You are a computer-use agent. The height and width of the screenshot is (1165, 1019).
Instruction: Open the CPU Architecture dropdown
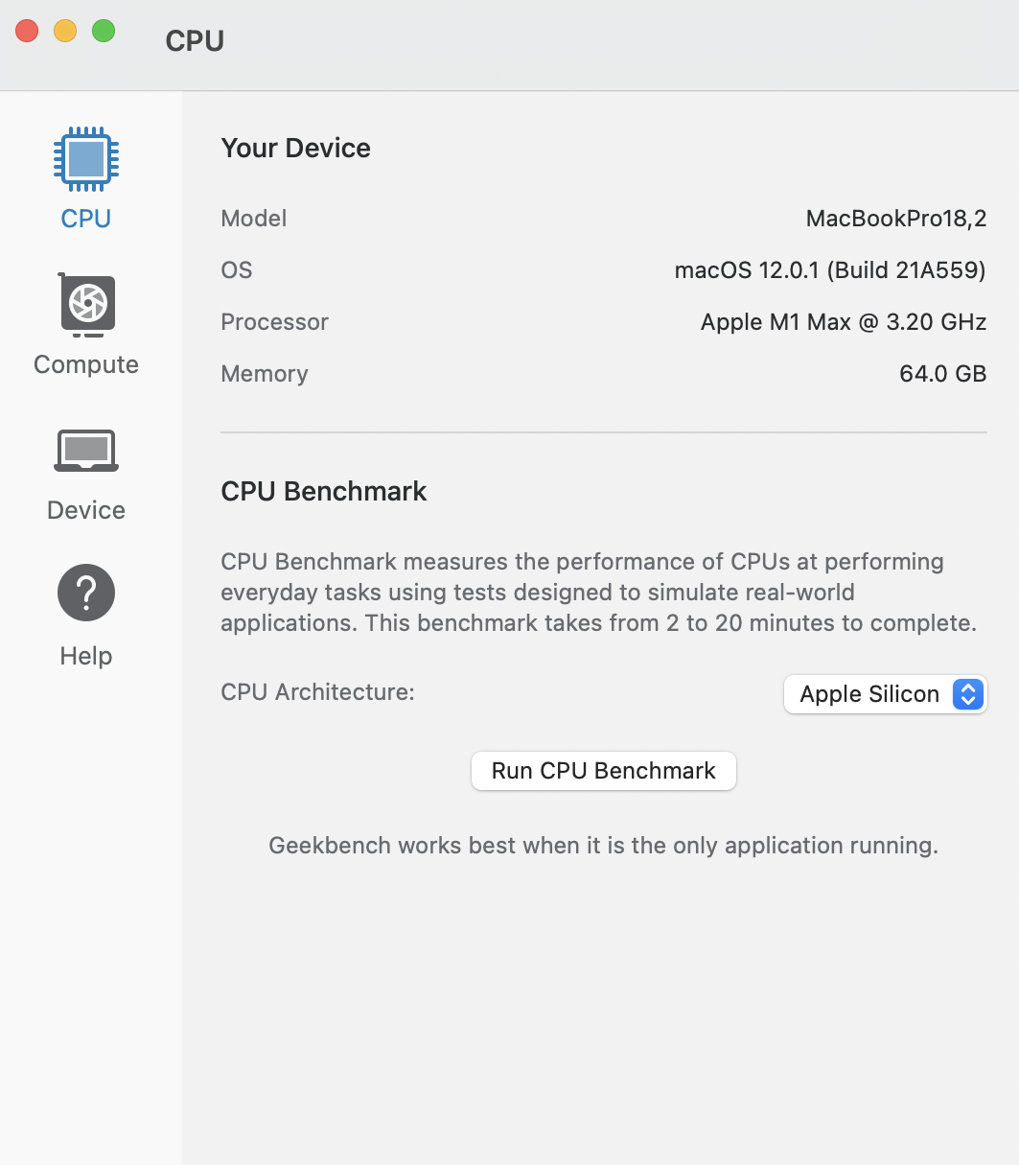coord(886,694)
